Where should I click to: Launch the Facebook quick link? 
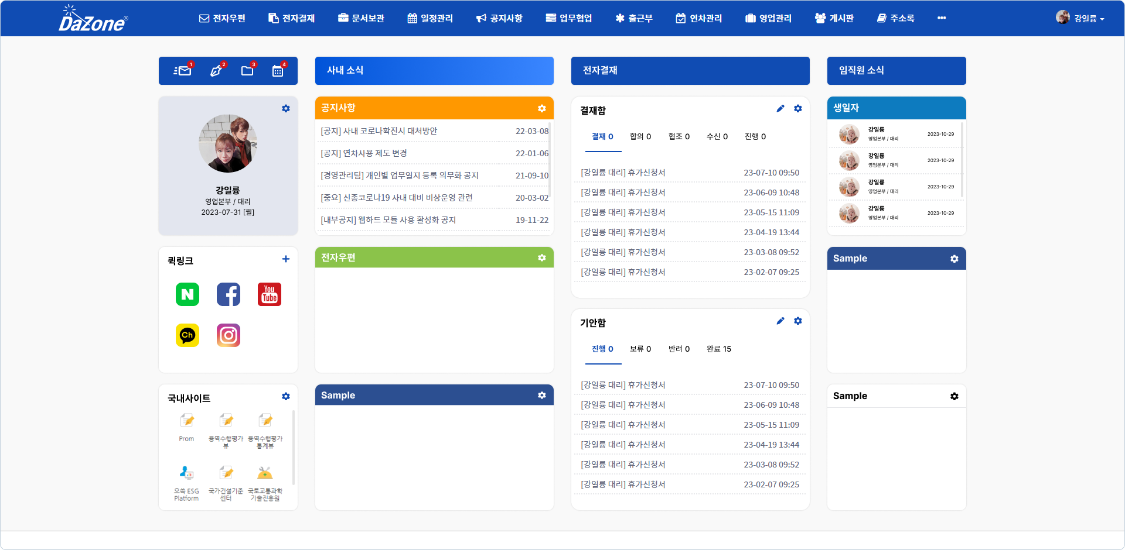pos(229,294)
